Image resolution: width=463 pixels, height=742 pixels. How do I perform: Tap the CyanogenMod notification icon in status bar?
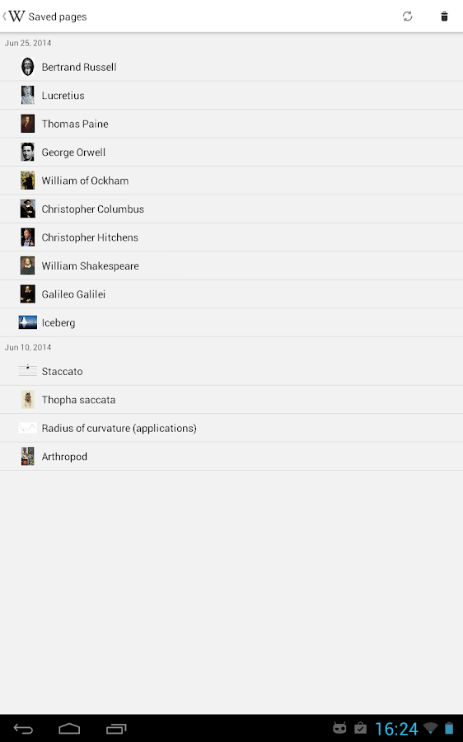point(339,728)
